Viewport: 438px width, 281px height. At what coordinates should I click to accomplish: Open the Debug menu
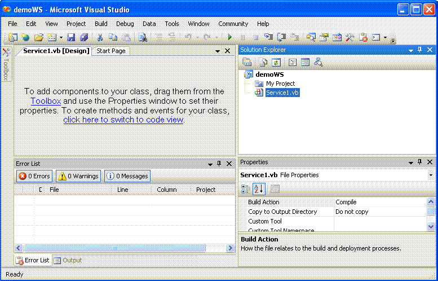pyautogui.click(x=125, y=24)
